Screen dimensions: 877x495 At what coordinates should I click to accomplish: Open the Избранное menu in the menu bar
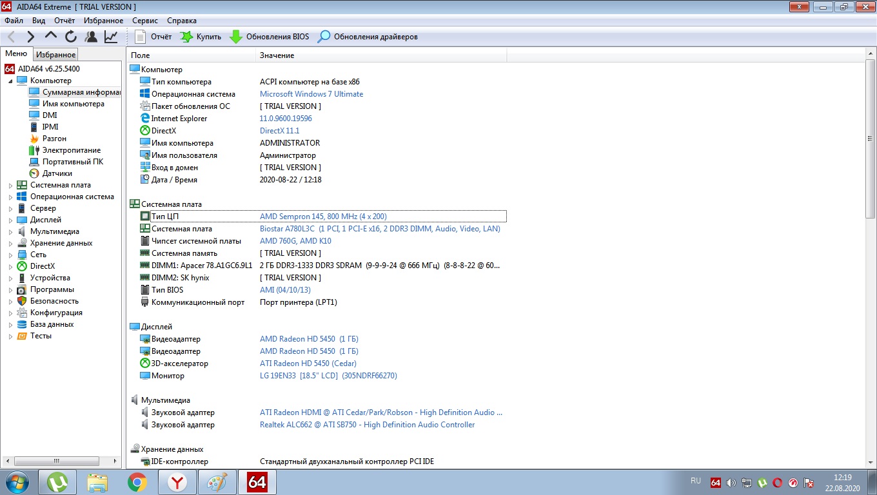coord(103,21)
